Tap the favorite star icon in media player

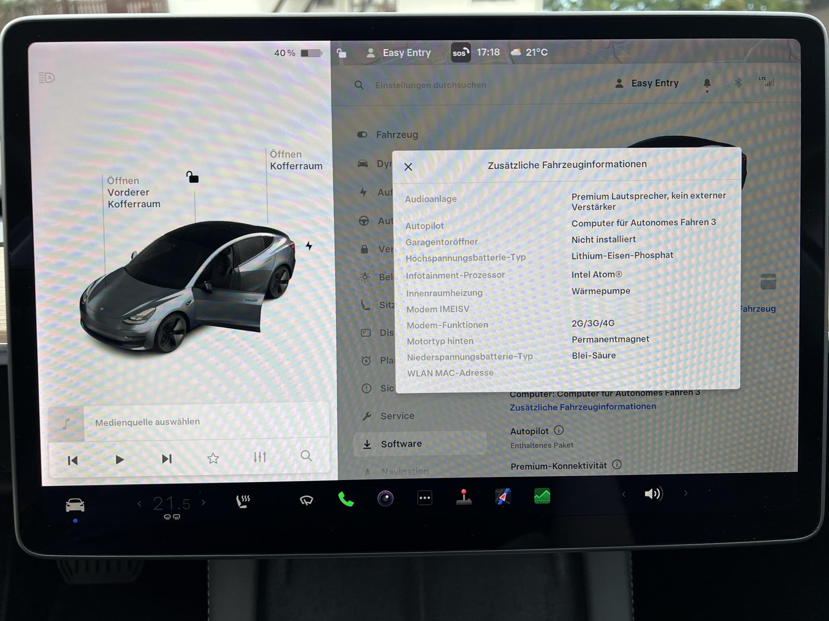click(213, 458)
